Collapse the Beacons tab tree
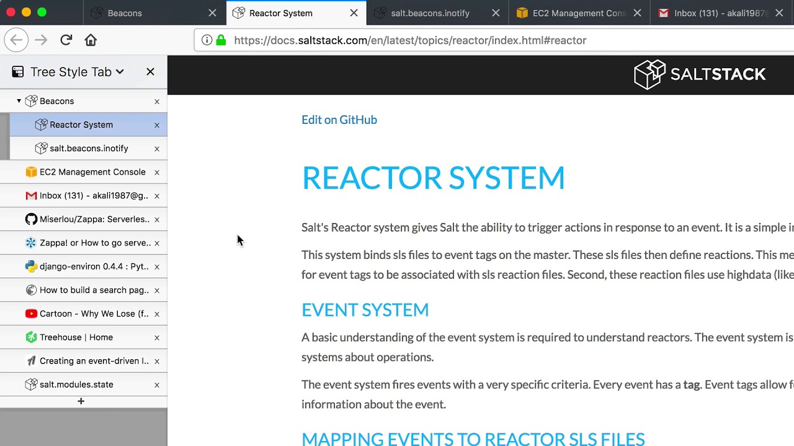The image size is (794, 446). [x=19, y=101]
